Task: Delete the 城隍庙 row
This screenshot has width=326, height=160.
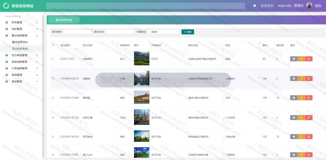Action: (x=309, y=78)
